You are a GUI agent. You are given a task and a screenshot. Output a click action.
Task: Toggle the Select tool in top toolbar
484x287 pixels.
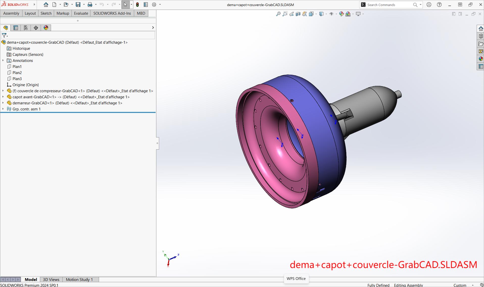[126, 5]
